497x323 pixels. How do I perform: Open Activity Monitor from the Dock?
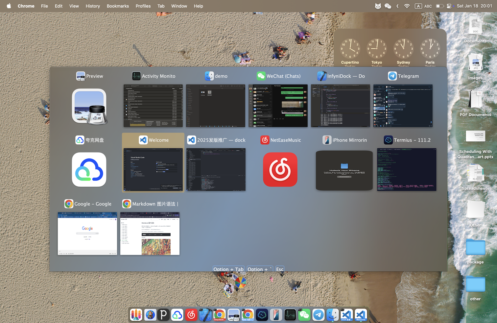[x=290, y=315]
